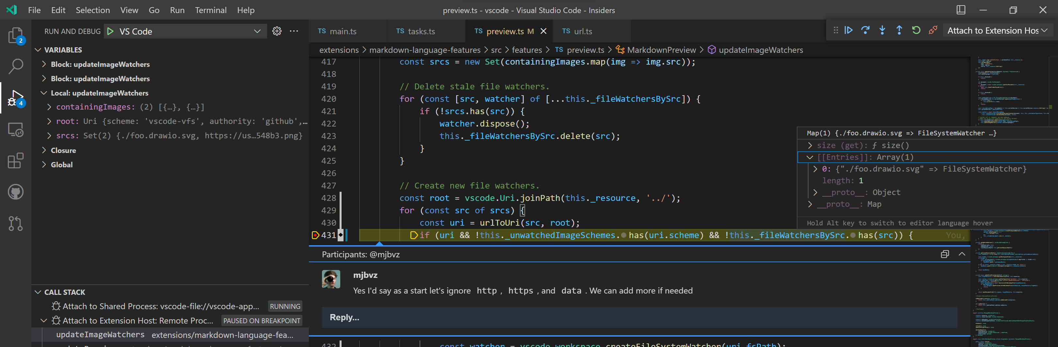Toggle the inline breakpoint before has(uri.scheme)

[624, 235]
